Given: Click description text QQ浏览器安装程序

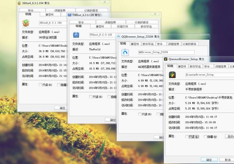Looking at the screenshot, I should click(149, 67).
